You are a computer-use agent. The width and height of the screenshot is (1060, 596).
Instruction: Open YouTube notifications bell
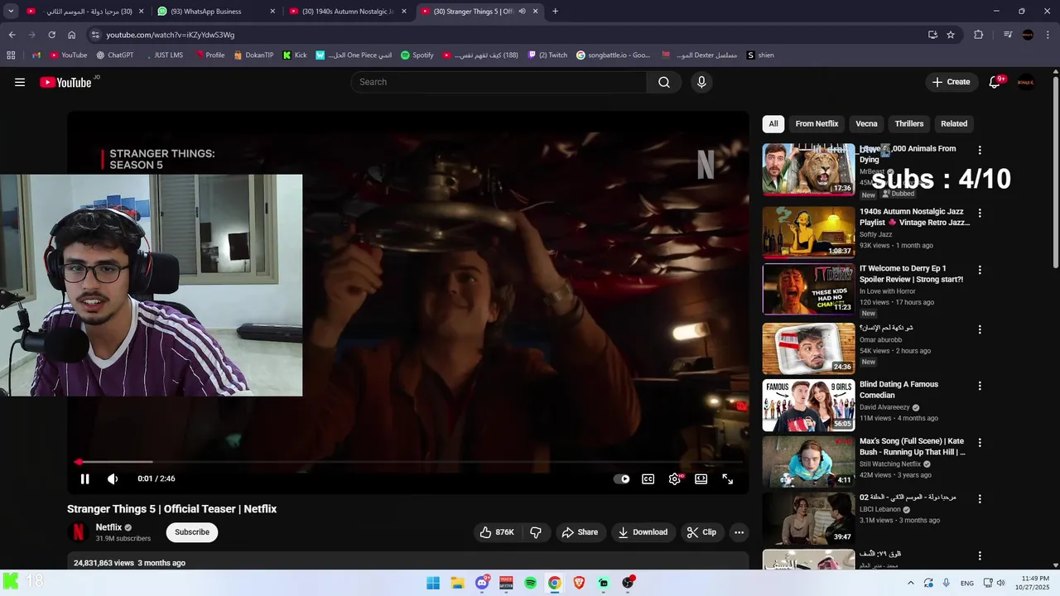pos(995,82)
